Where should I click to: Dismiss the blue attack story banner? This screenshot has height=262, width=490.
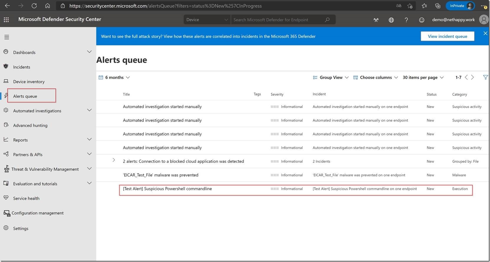pyautogui.click(x=485, y=33)
